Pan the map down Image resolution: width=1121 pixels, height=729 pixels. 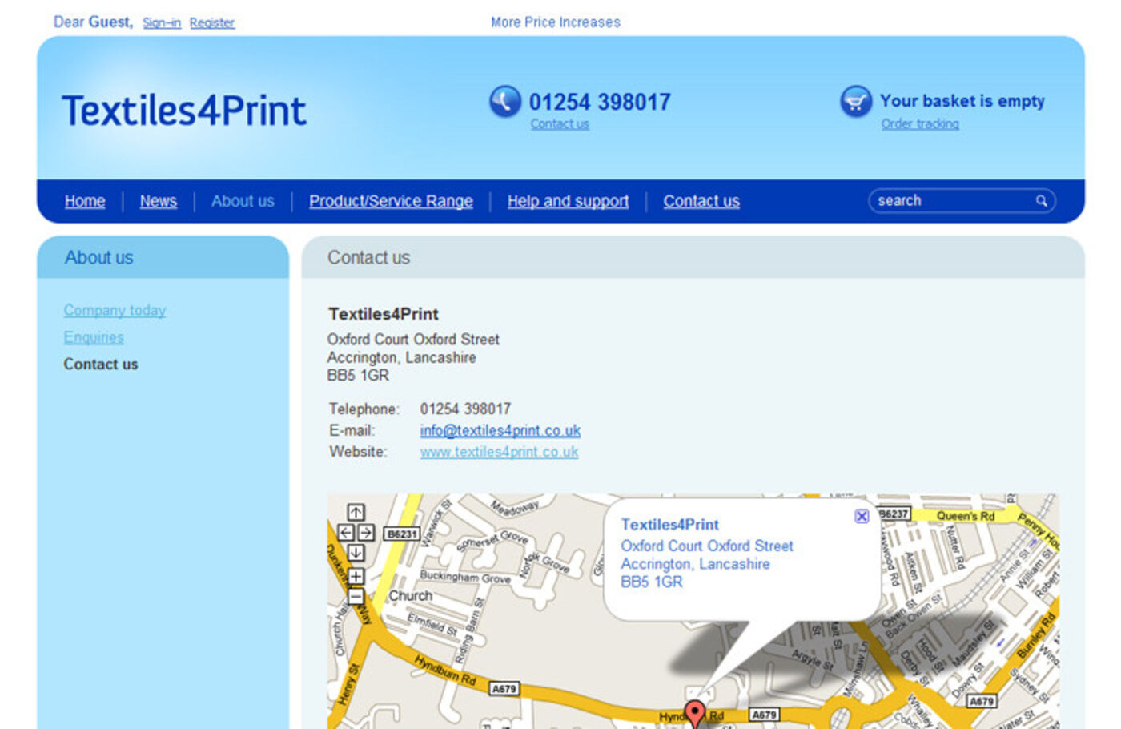pyautogui.click(x=356, y=553)
